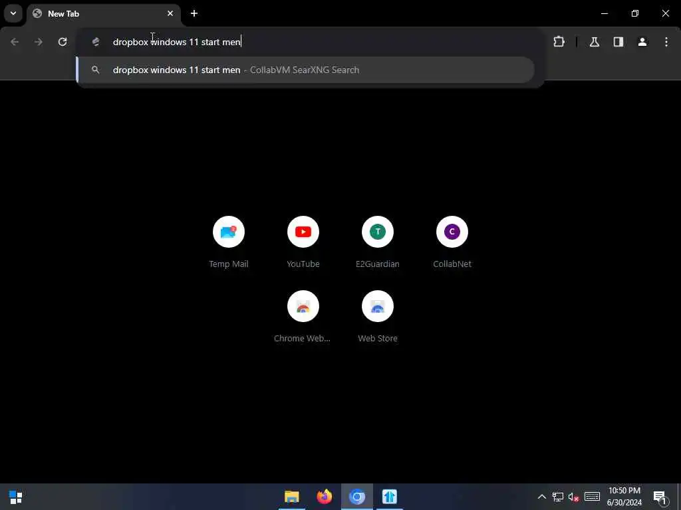Open the Chrome Web... shortcut

303,317
